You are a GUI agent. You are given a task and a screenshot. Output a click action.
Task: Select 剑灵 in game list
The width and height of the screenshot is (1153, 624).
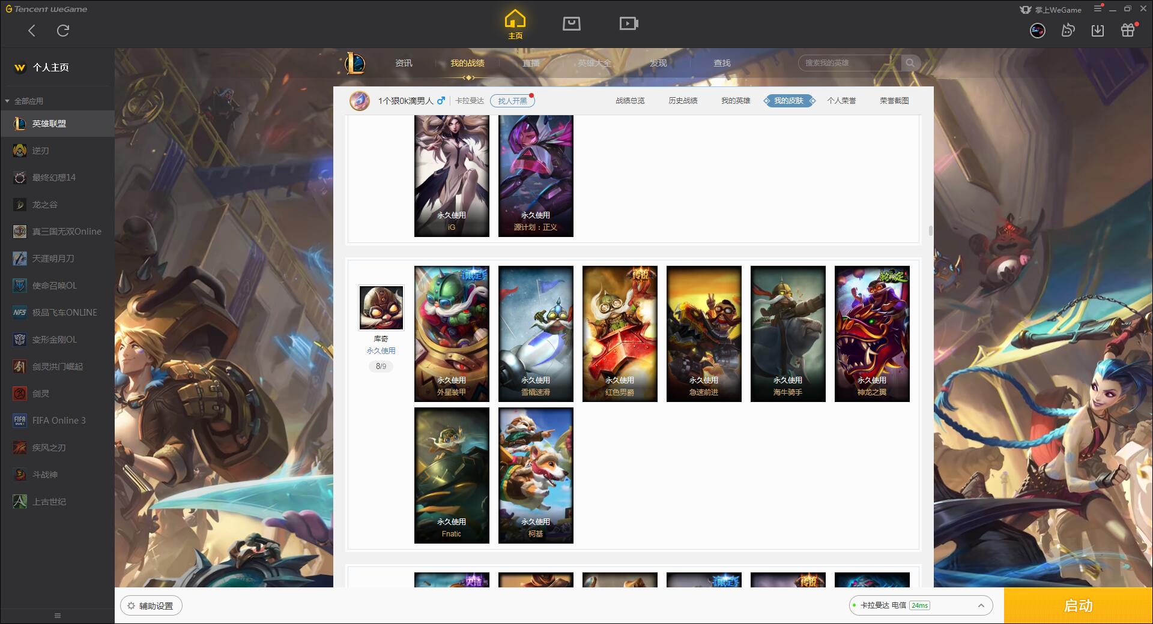click(x=57, y=394)
